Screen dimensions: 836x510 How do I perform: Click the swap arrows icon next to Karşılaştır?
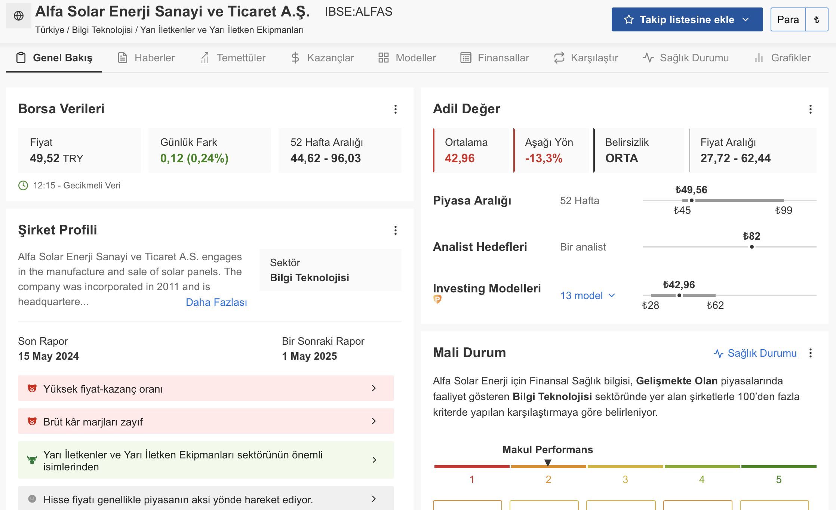(559, 58)
